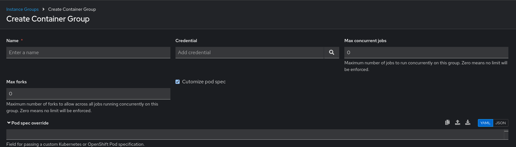Switch pod spec editor to YAML
516x147 pixels.
tap(485, 123)
